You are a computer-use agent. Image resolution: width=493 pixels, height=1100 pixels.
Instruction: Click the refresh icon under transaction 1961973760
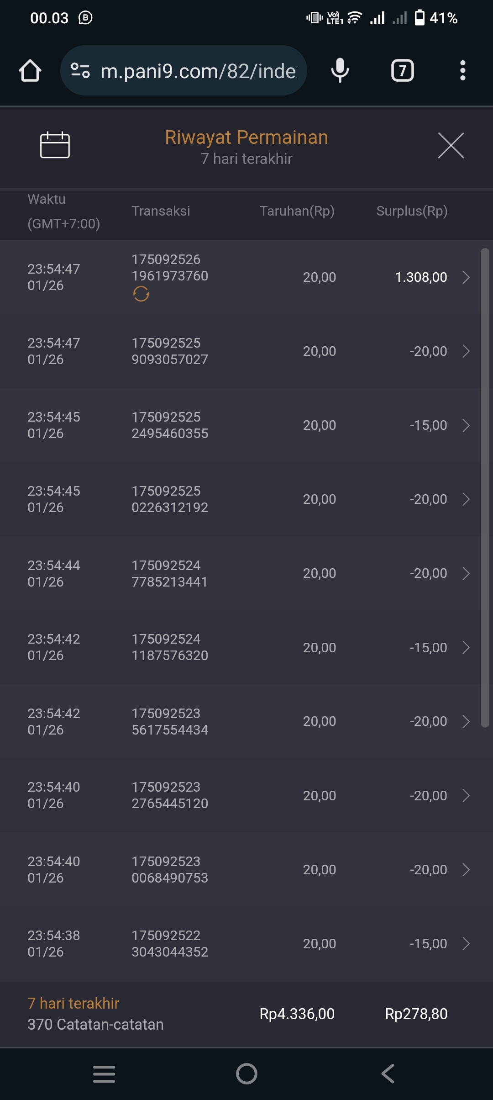[x=141, y=294]
